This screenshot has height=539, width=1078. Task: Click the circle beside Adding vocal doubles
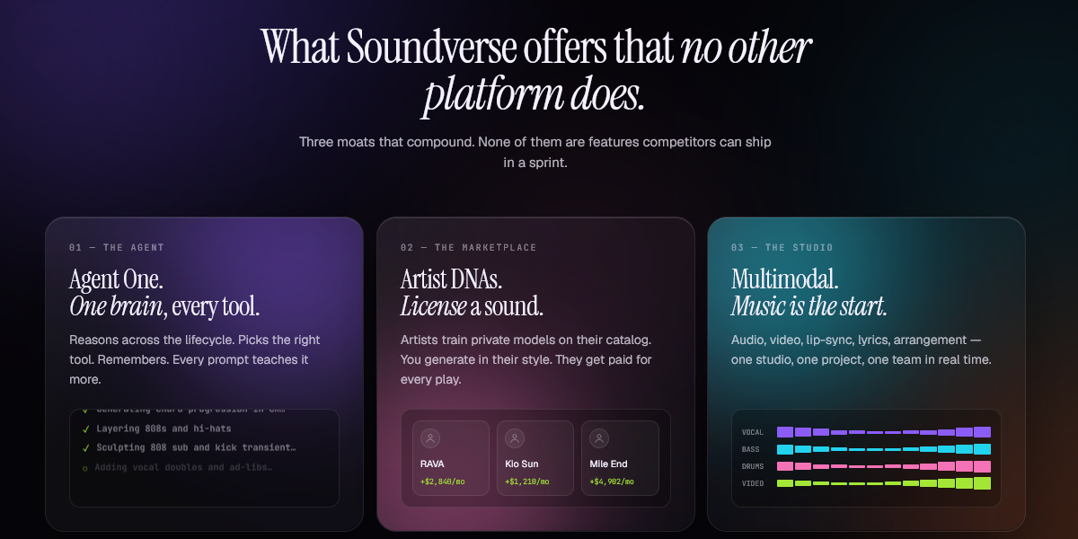click(x=85, y=468)
